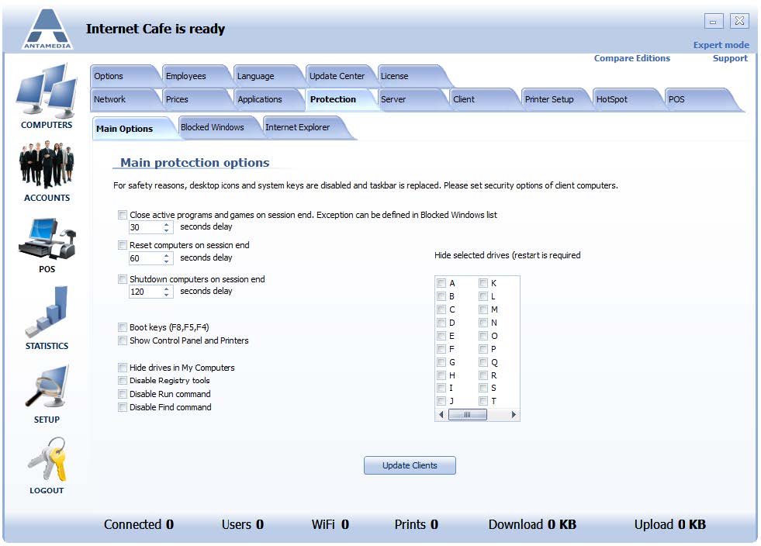761x546 pixels.
Task: Open the Setup magnifier icon
Action: tap(47, 387)
